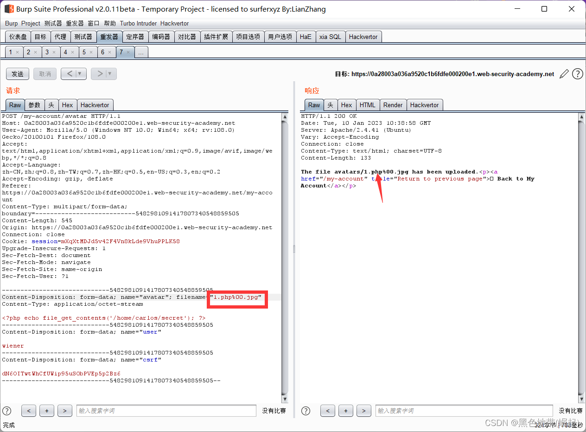Screen dimensions: 586x432
Task: Close repeater tab 7
Action: (x=128, y=52)
